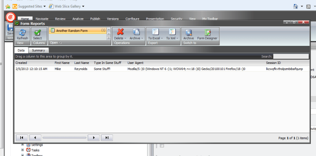Screen dimensions: 316x156
Task: Click the Tasks tree item icon
Action: click(x=29, y=150)
